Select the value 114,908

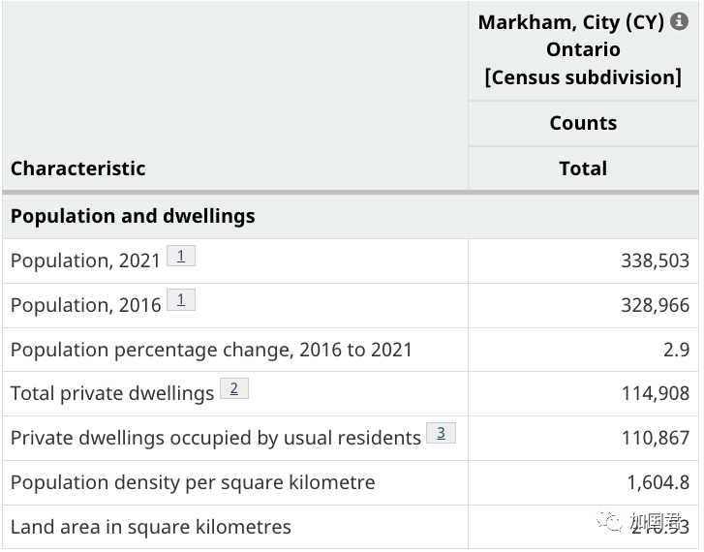point(656,393)
